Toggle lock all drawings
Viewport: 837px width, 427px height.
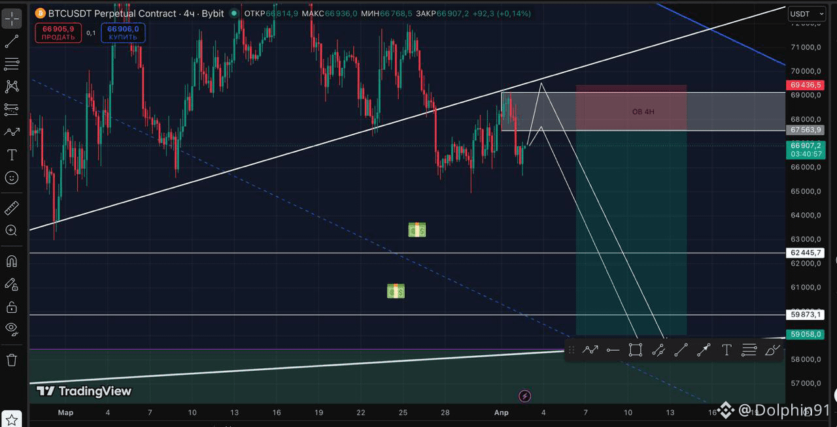(12, 307)
